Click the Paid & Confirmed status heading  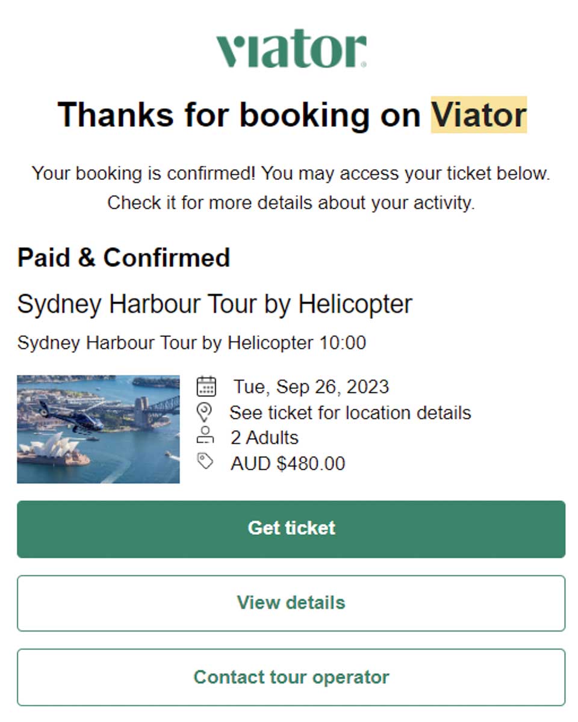coord(124,257)
